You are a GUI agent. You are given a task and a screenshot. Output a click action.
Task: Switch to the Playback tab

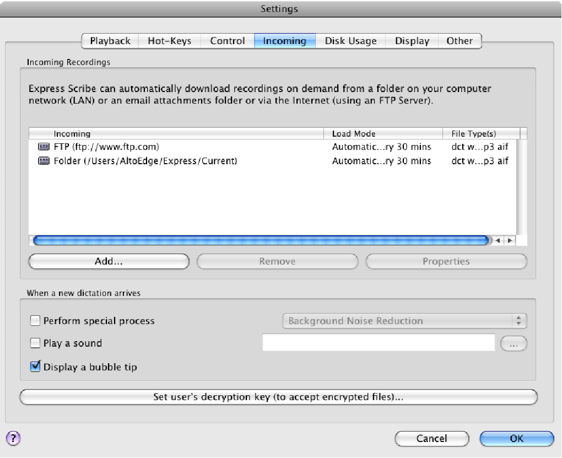pos(110,41)
